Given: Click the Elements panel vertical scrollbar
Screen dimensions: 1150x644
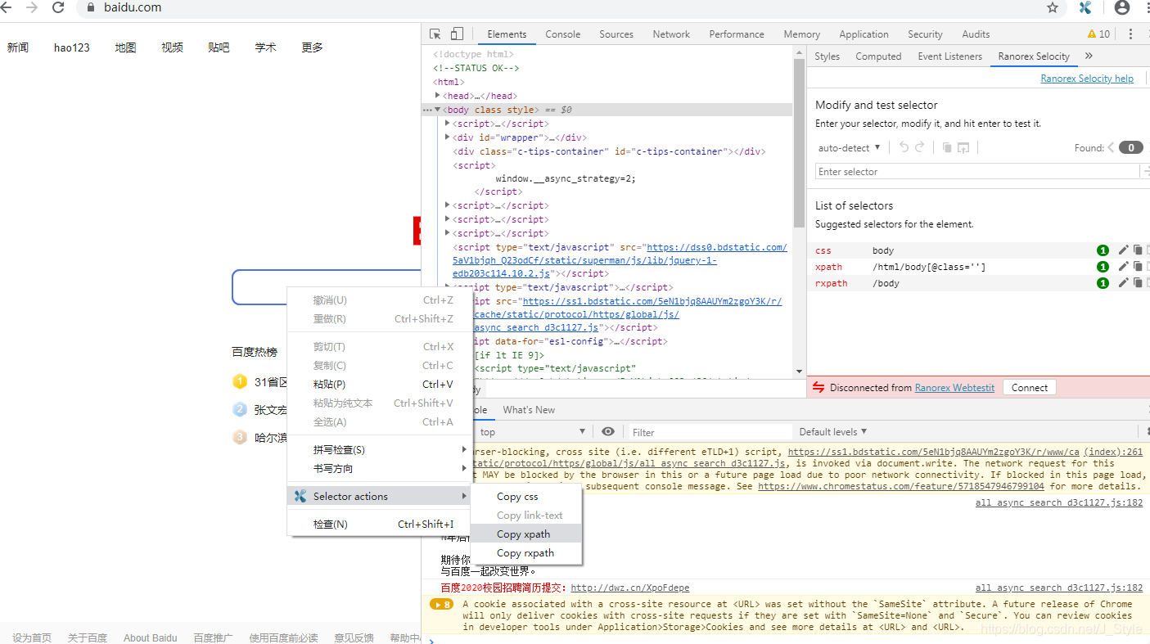Looking at the screenshot, I should (799, 143).
